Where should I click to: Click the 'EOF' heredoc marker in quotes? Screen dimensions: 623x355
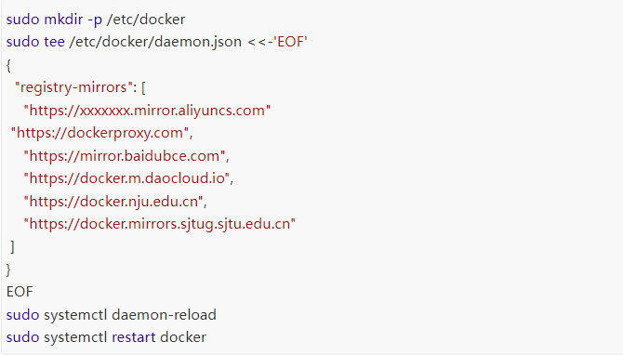pos(290,42)
